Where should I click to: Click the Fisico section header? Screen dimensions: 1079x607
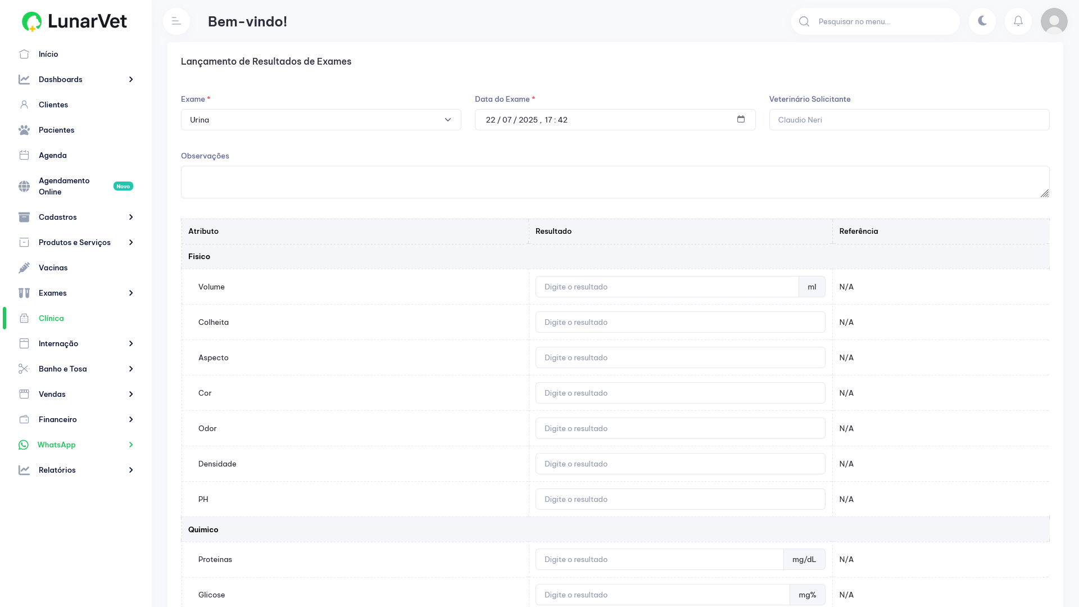click(x=615, y=256)
